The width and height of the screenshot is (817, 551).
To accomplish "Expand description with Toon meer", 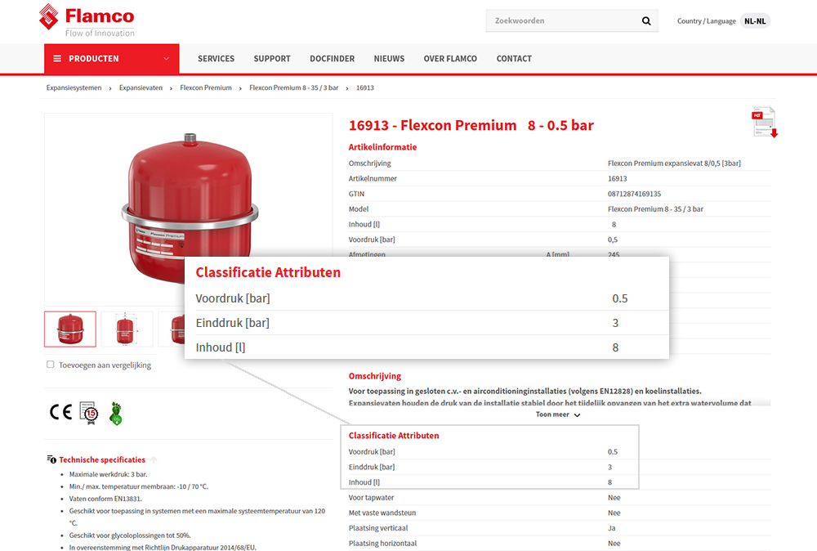I will pyautogui.click(x=558, y=414).
